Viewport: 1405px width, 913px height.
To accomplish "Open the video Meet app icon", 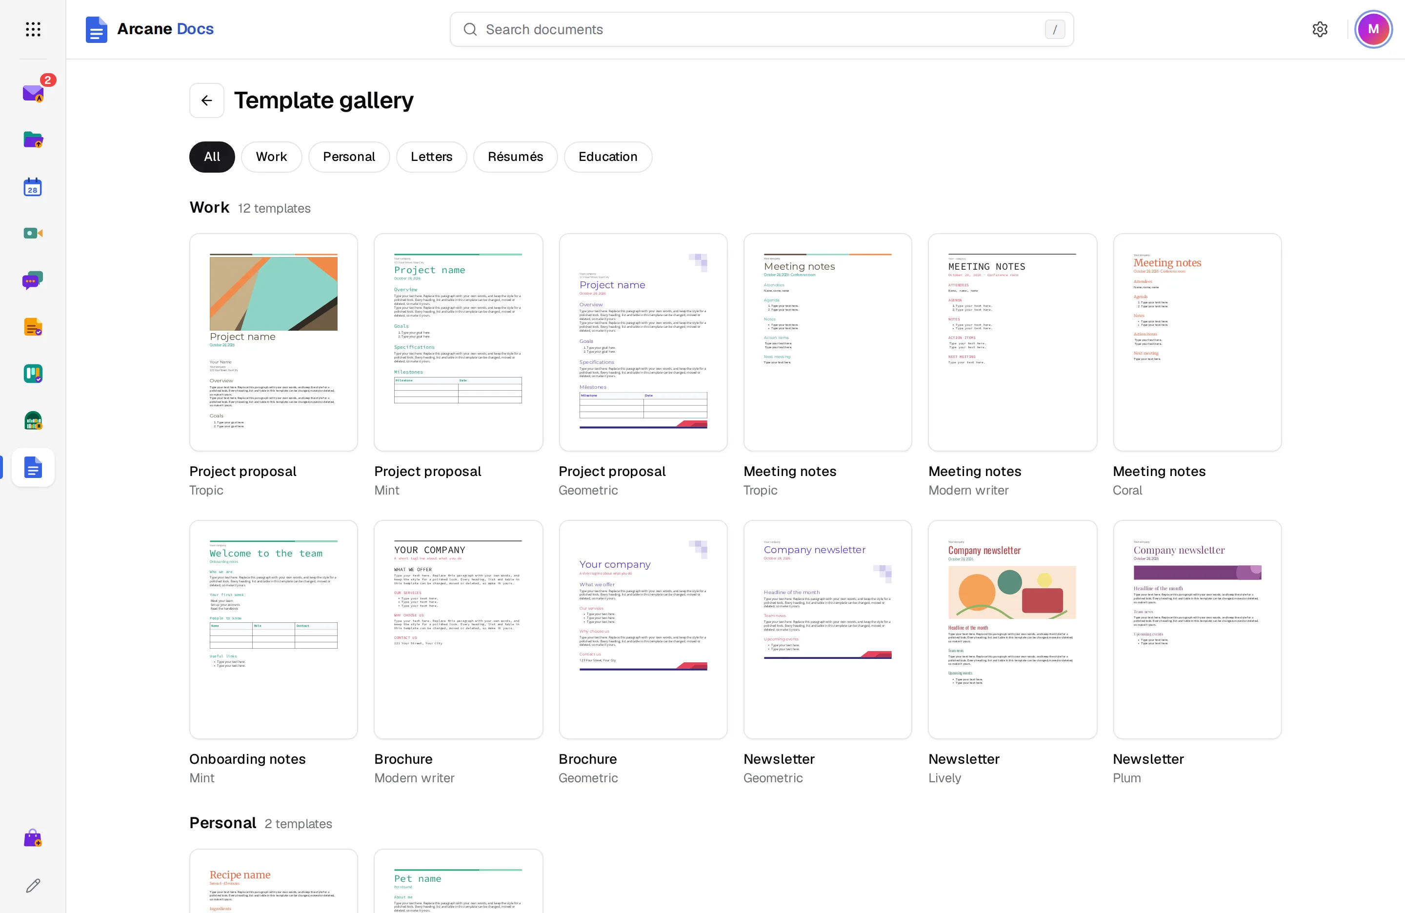I will tap(33, 233).
